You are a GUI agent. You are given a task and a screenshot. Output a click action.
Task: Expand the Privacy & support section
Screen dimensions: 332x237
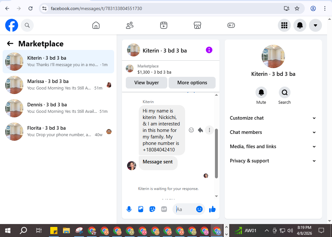coord(273,161)
